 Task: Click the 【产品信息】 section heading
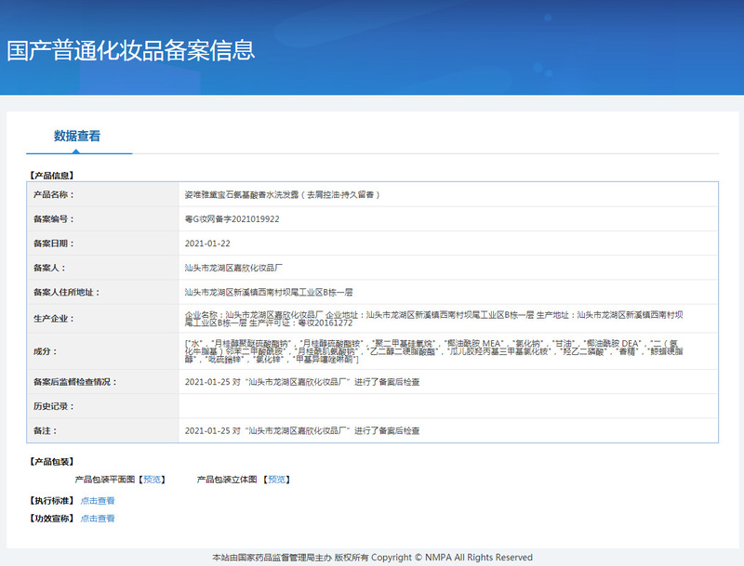52,176
